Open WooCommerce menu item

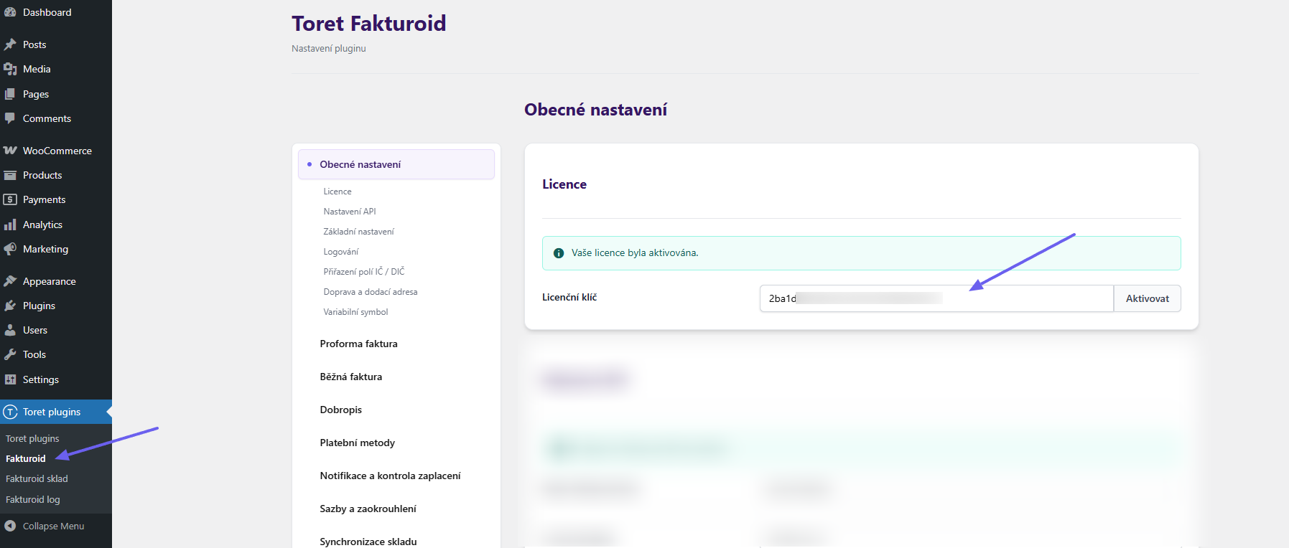56,151
